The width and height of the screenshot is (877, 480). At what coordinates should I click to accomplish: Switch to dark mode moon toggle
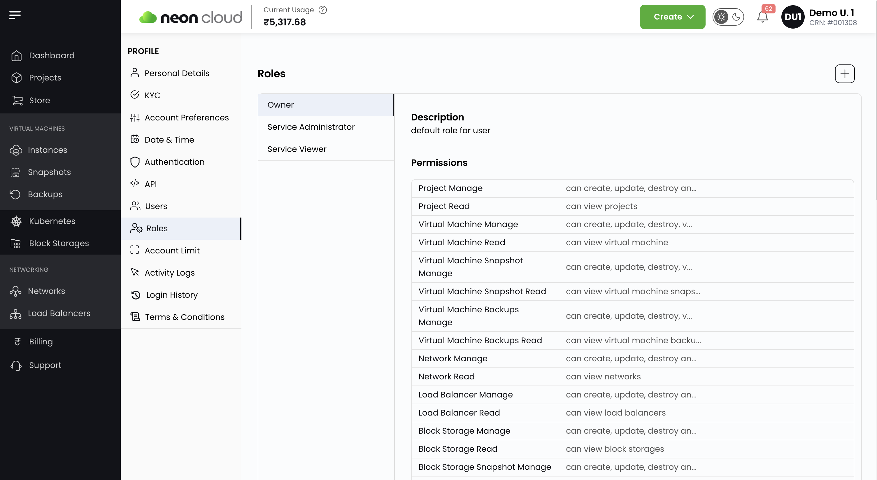tap(736, 17)
